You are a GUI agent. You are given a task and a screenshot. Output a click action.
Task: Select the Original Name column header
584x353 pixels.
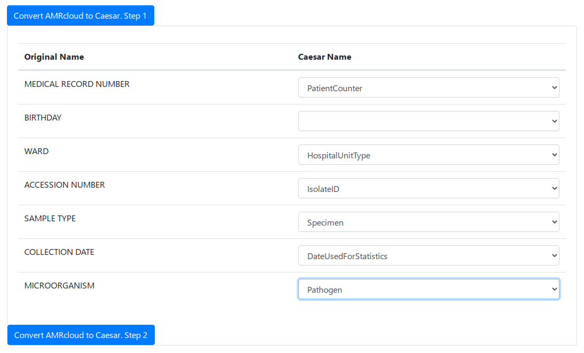coord(54,57)
